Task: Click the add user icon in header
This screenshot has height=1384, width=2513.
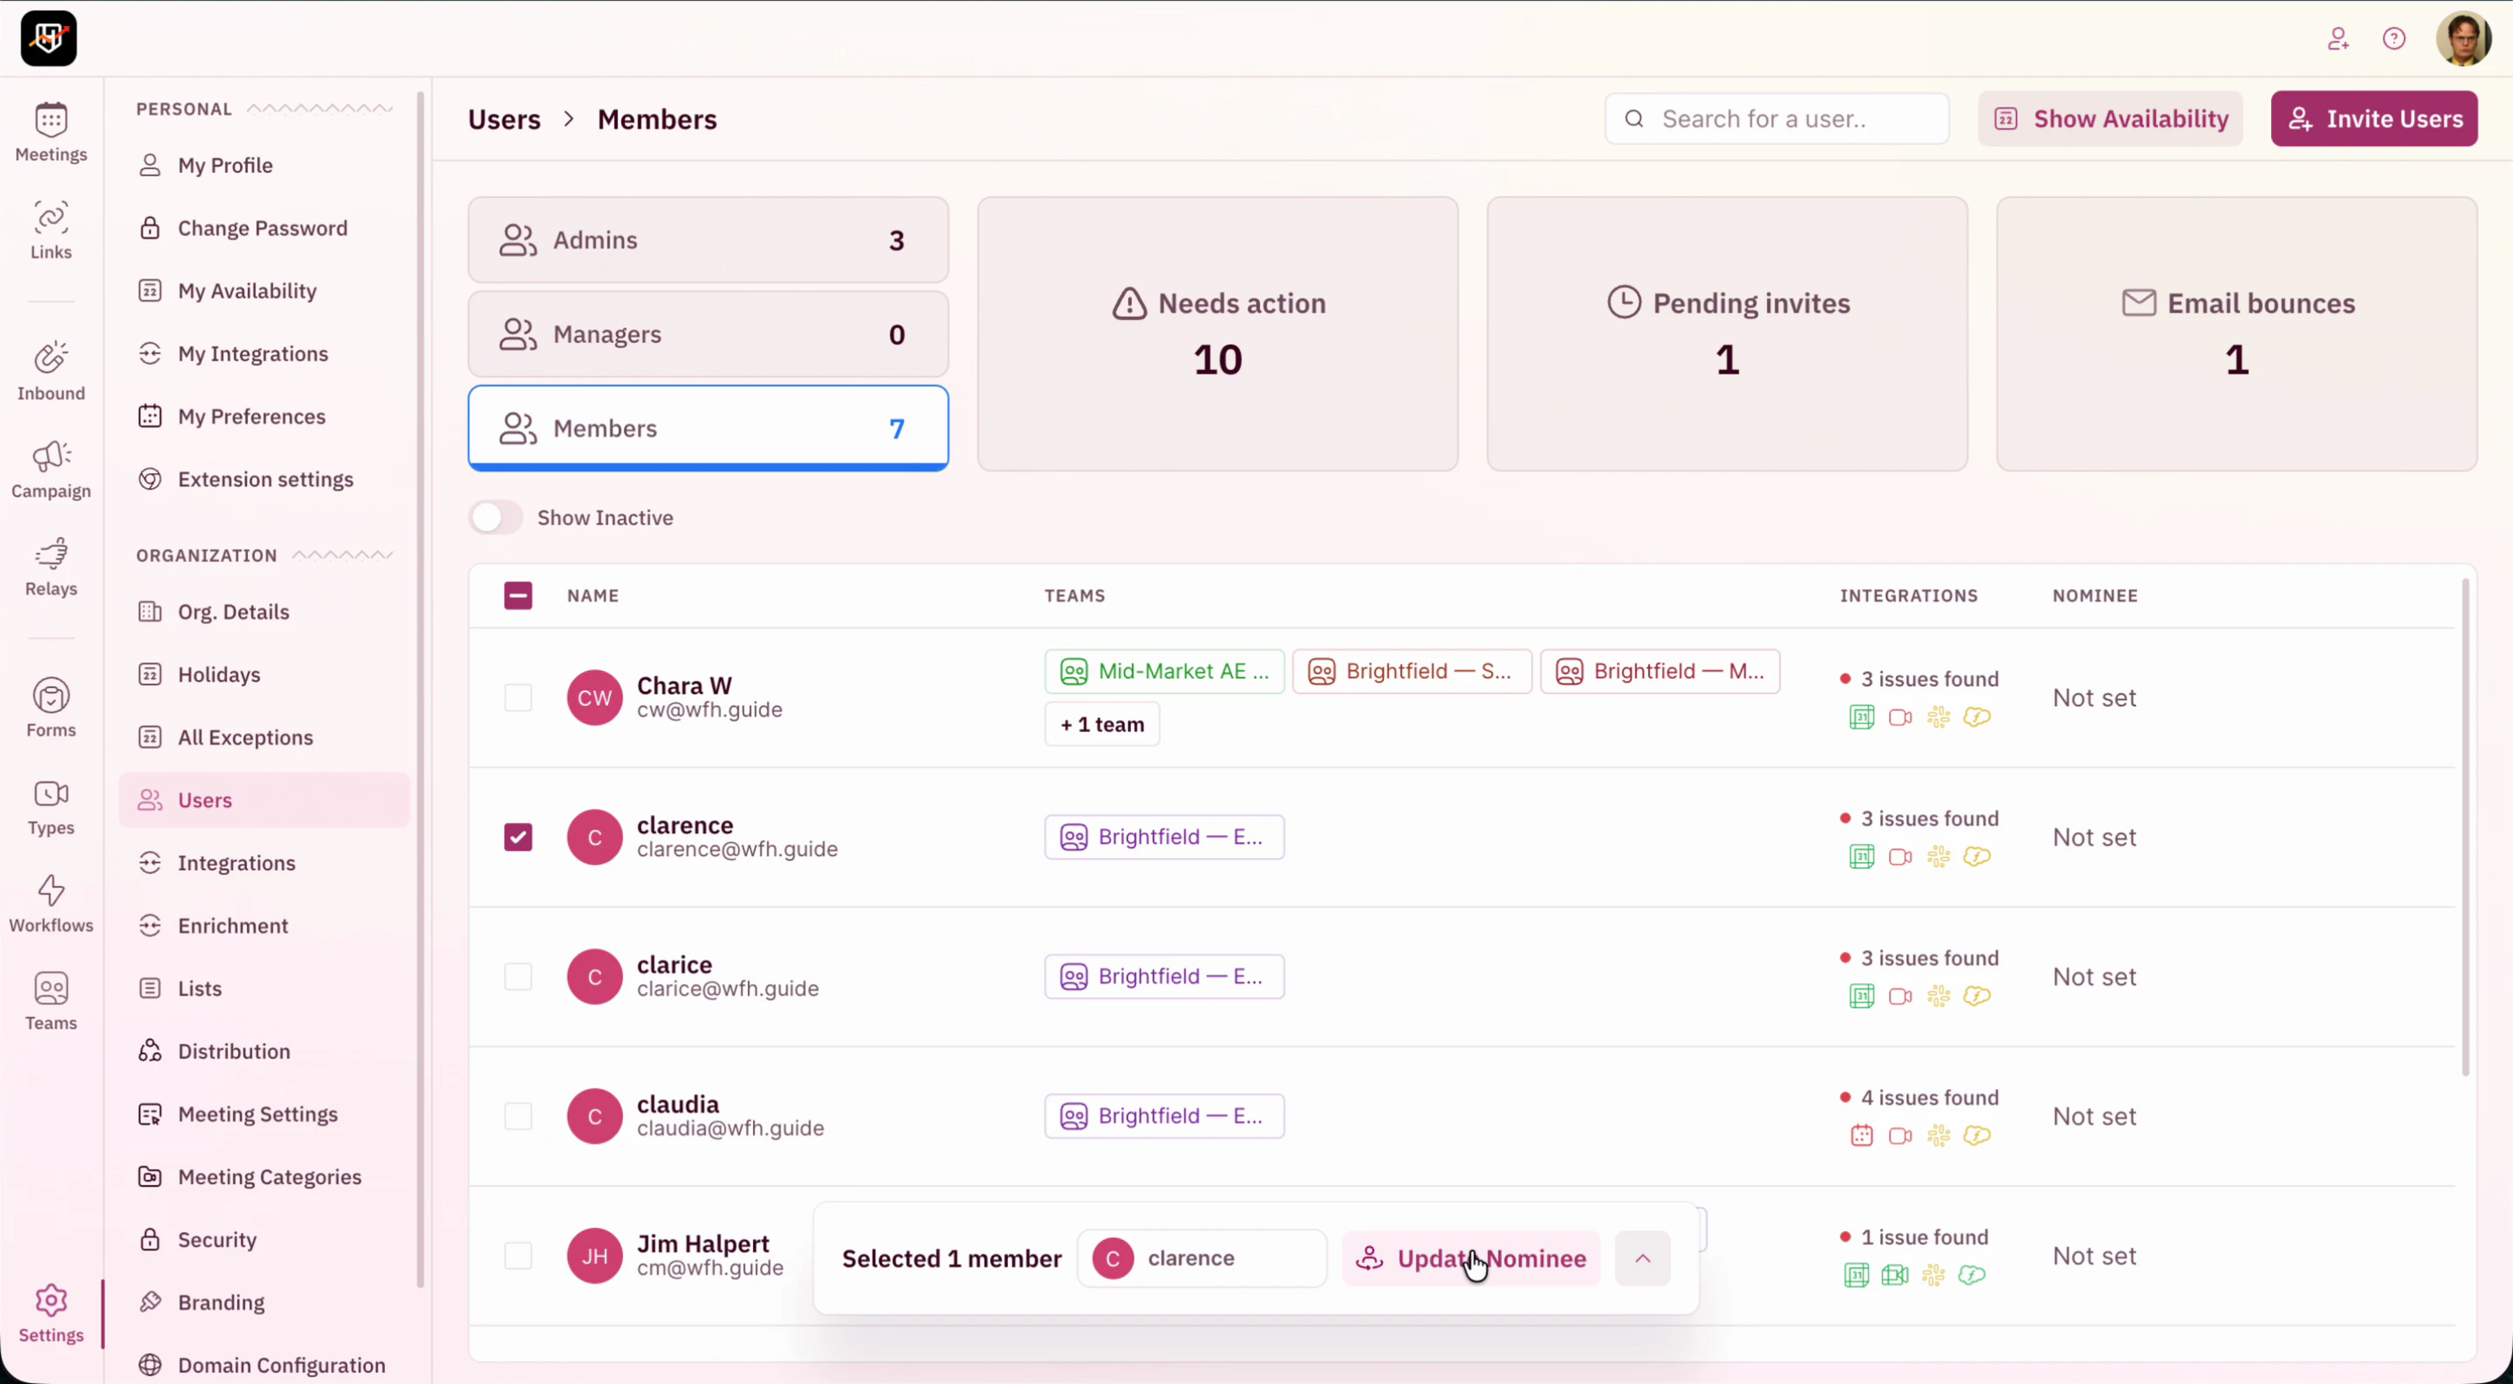Action: pyautogui.click(x=2338, y=39)
